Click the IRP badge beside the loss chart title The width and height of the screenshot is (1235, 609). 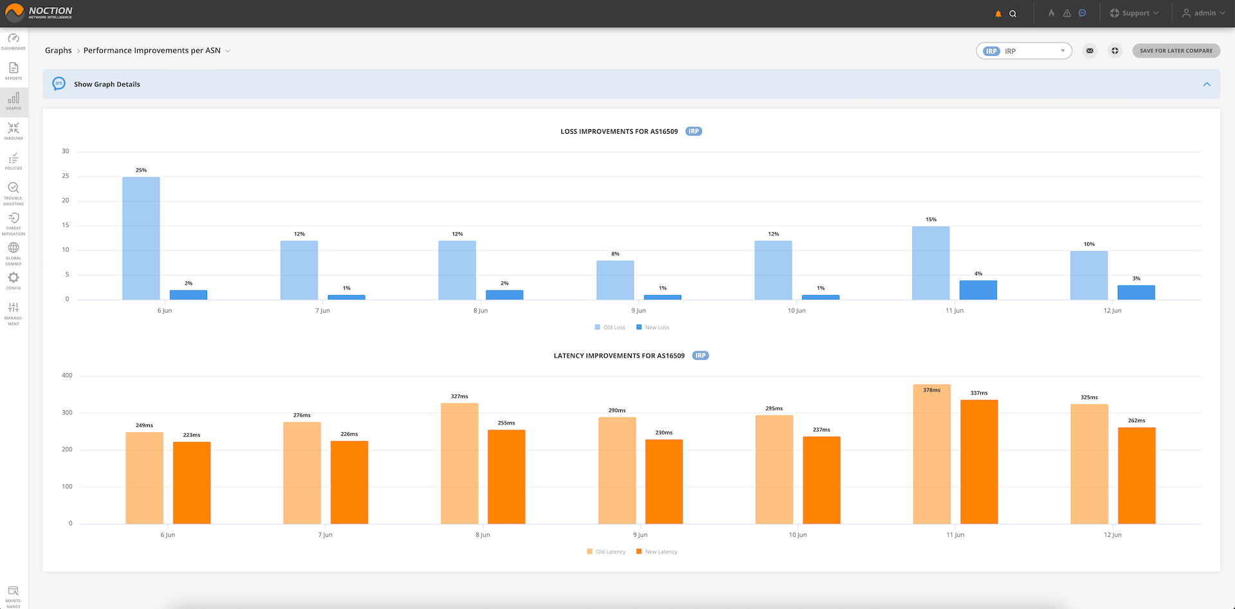coord(693,131)
